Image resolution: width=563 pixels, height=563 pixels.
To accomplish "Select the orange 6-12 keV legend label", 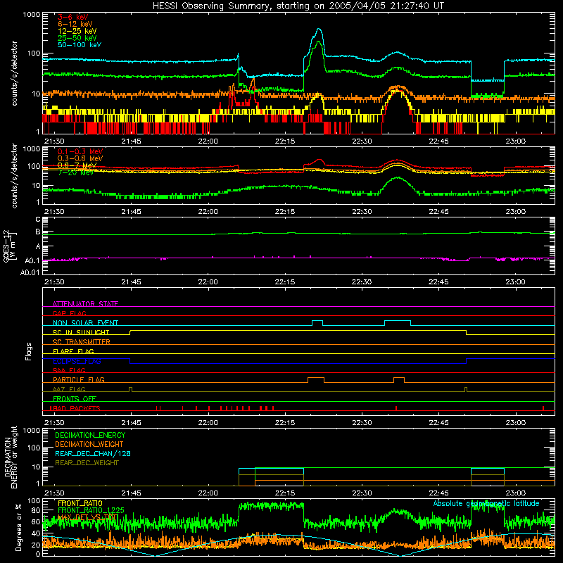I will pos(75,24).
